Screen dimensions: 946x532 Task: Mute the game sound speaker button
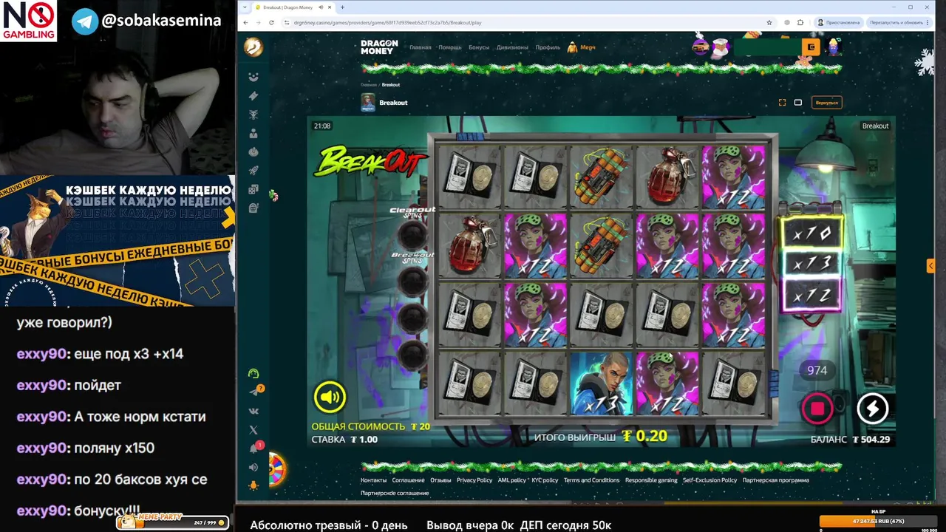tap(330, 398)
